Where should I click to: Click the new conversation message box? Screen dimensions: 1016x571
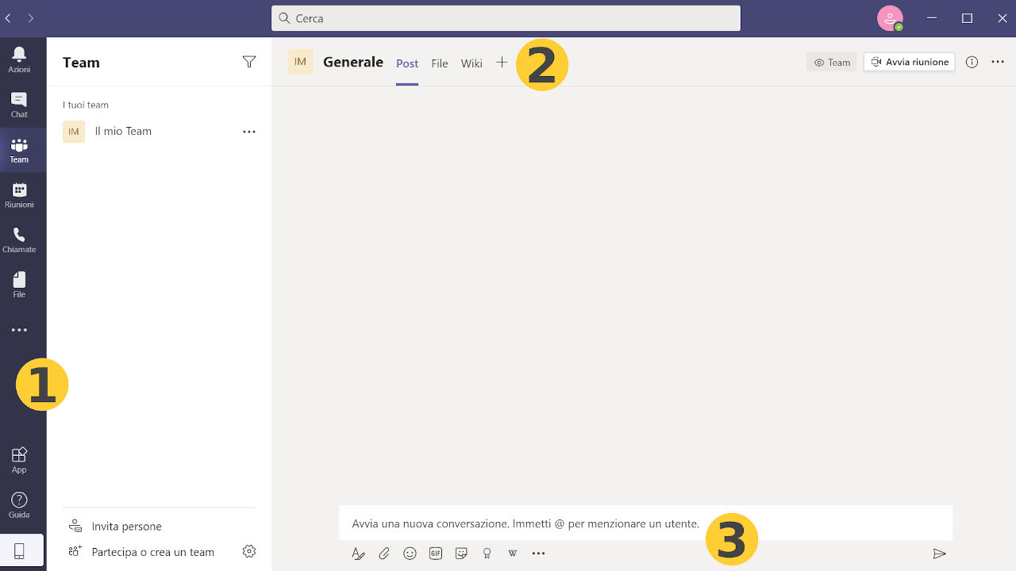point(645,523)
